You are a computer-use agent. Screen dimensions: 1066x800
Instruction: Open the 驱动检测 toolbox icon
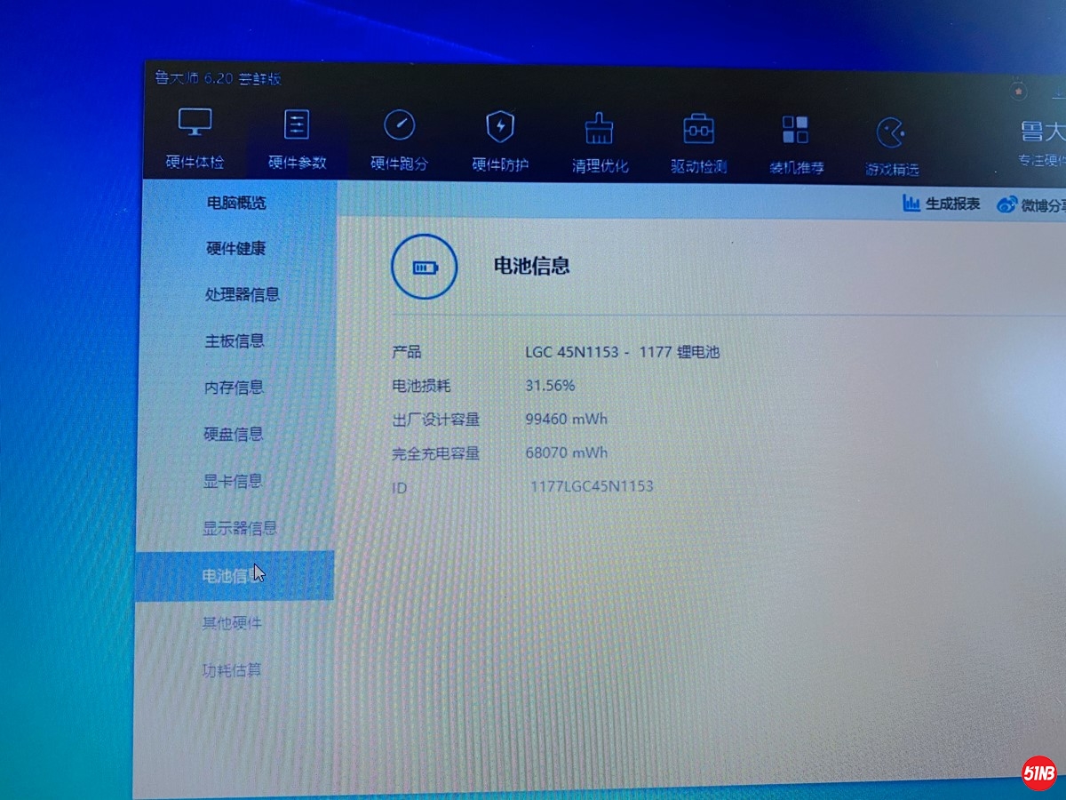point(698,130)
